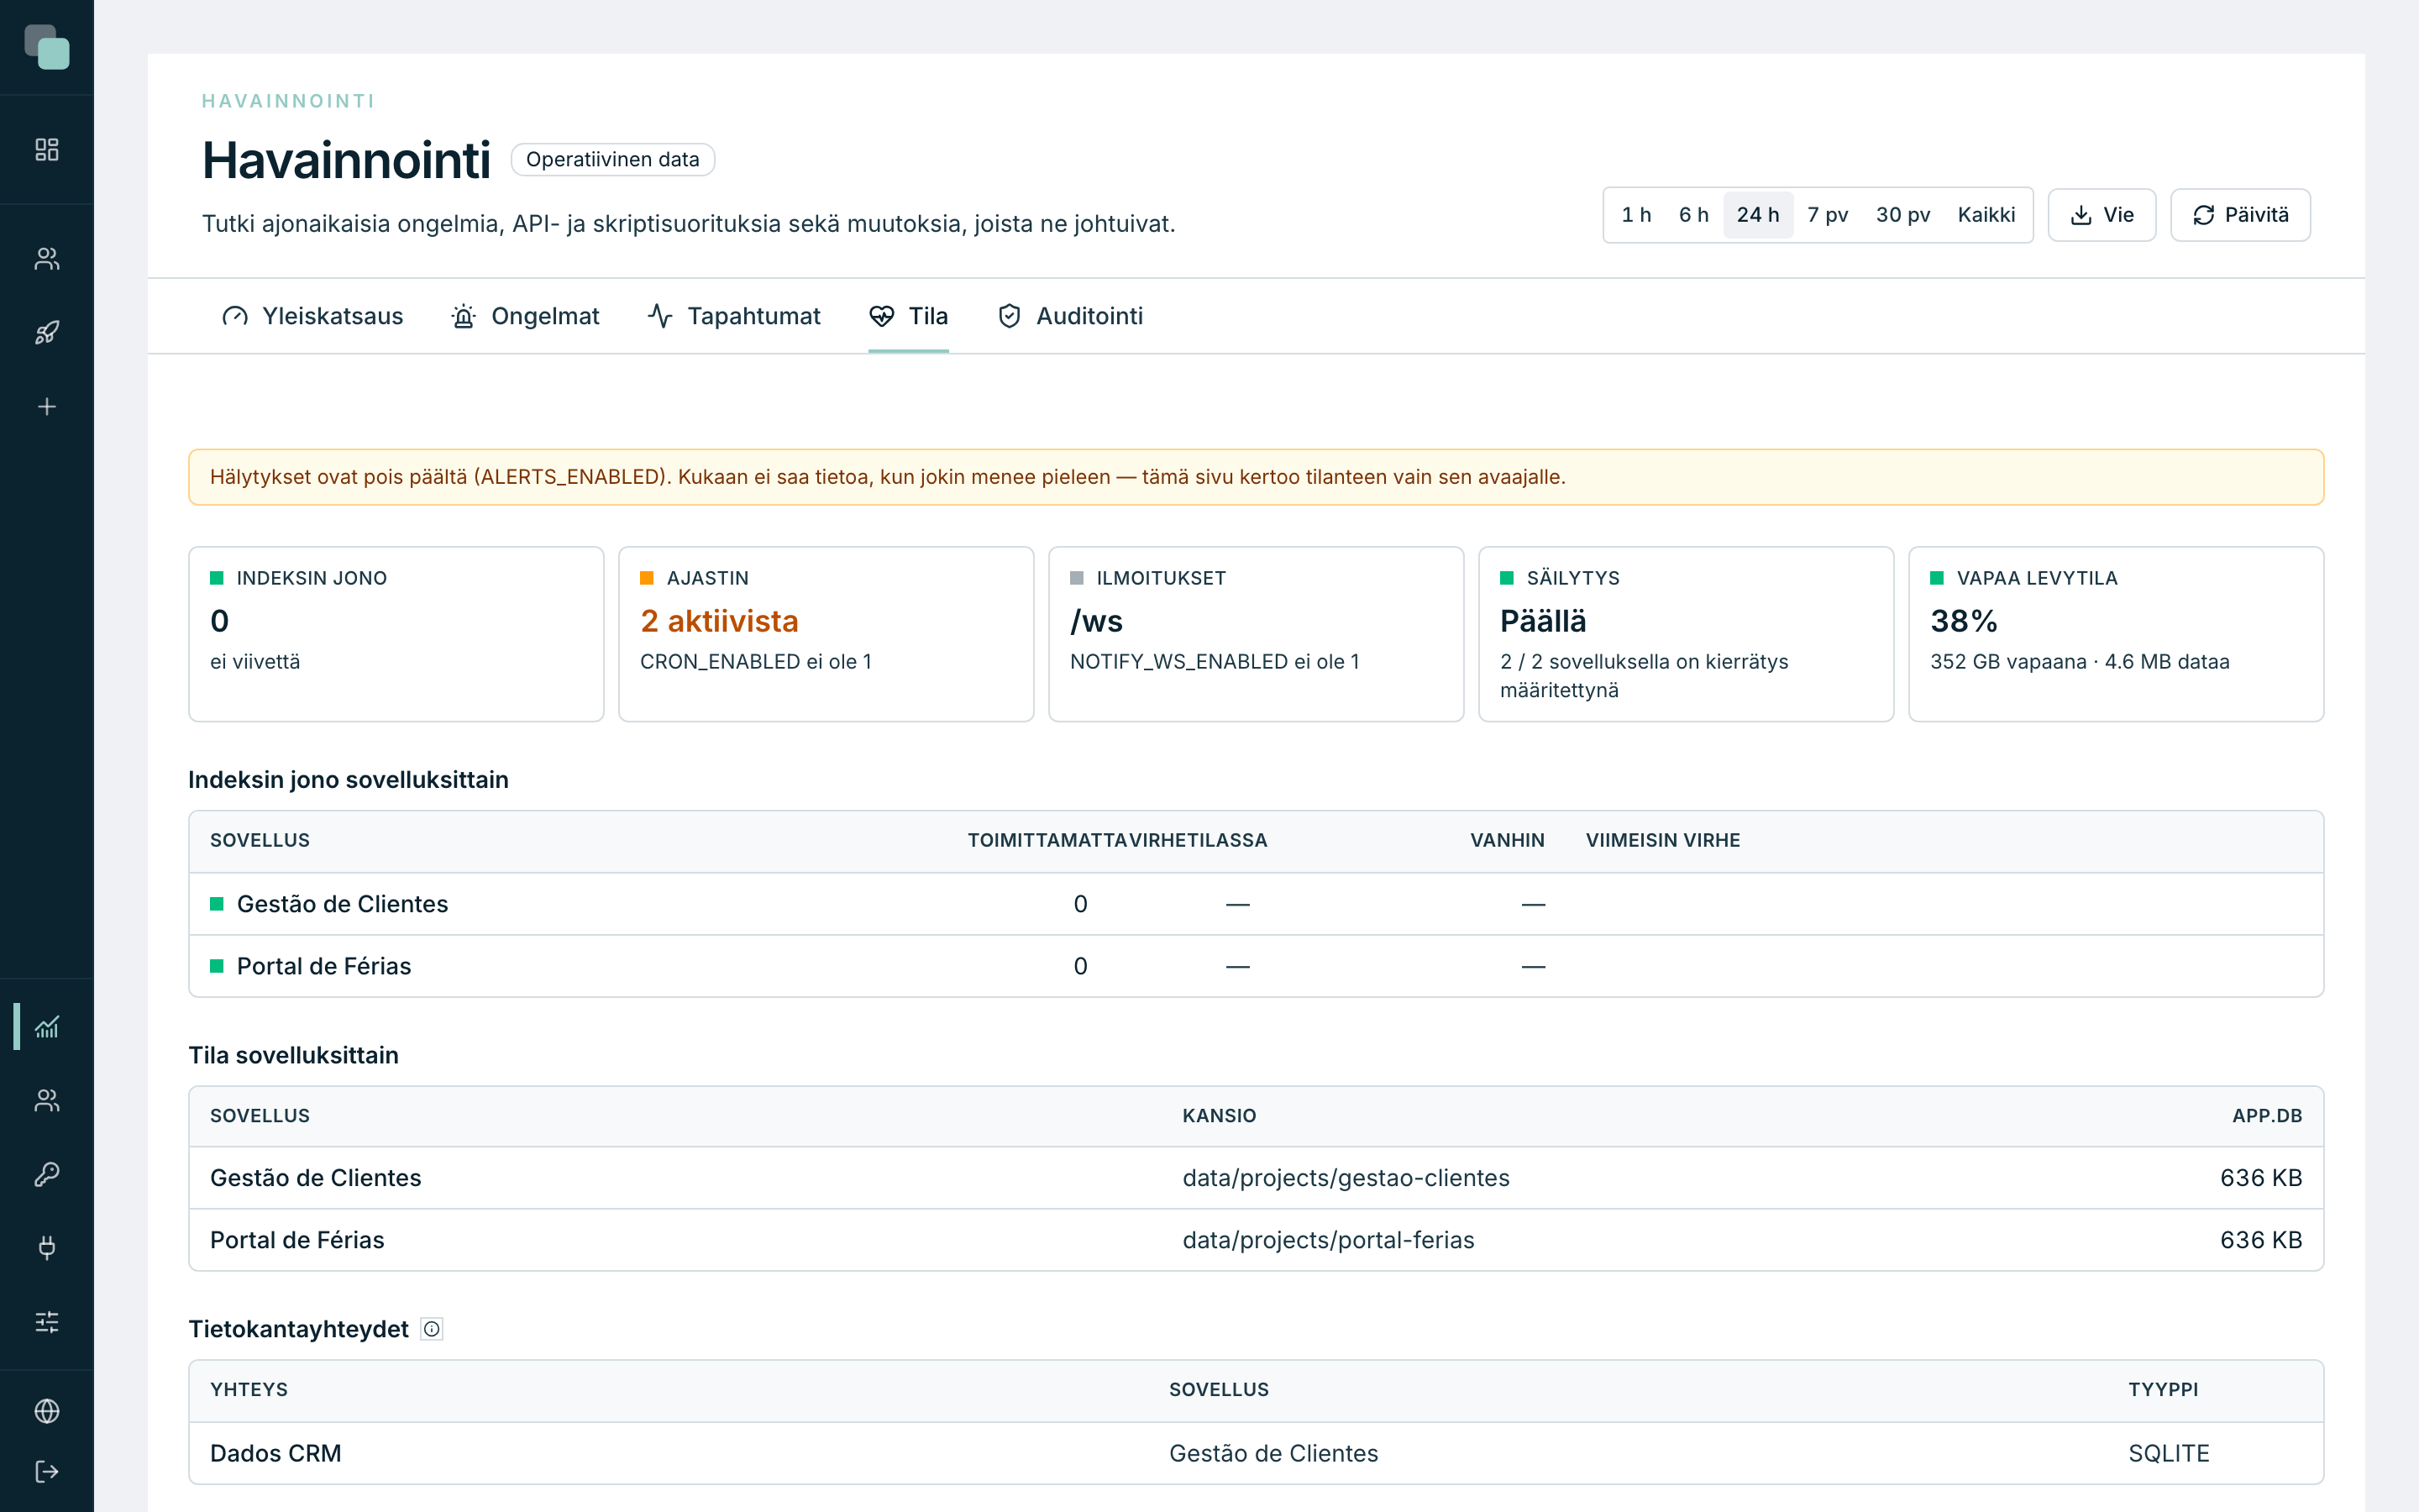Switch to the Tila tab
The width and height of the screenshot is (2419, 1512).
click(908, 316)
